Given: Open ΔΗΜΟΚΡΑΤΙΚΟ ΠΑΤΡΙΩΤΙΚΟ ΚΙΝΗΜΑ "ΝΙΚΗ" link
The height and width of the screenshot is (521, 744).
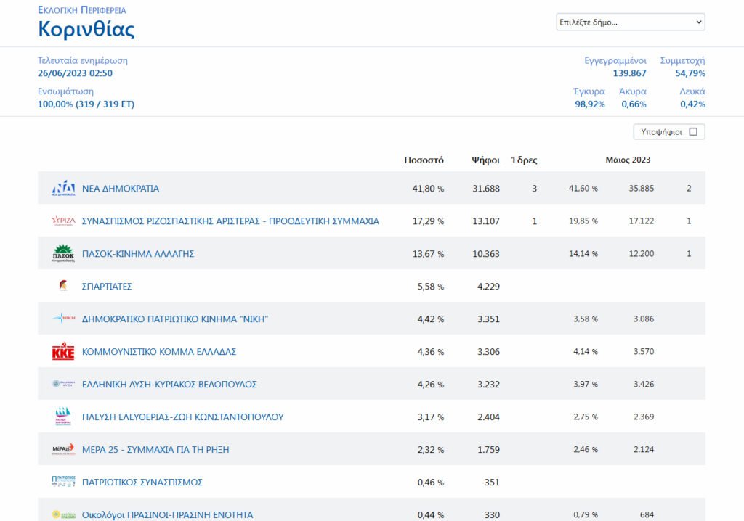Looking at the screenshot, I should click(x=175, y=319).
